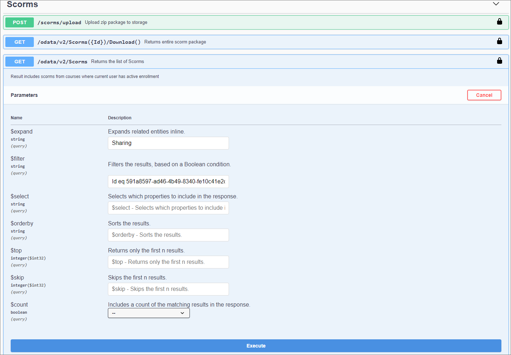Click the $filter input field
The image size is (511, 355).
pyautogui.click(x=168, y=182)
